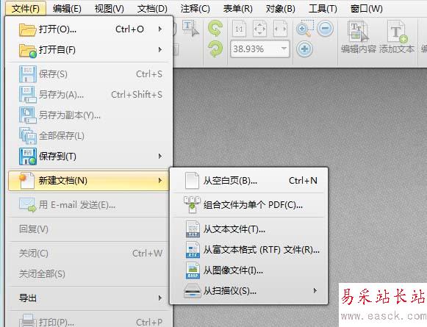
Task: Click the actual size 1:1 icon
Action: pos(239,29)
